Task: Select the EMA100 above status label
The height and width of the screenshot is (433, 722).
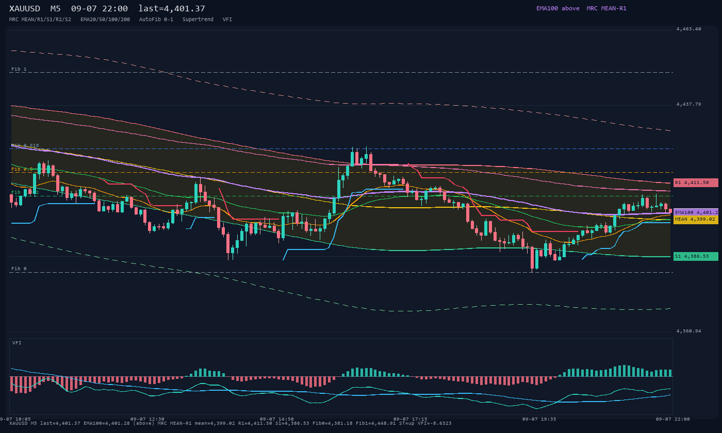Action: 558,8
